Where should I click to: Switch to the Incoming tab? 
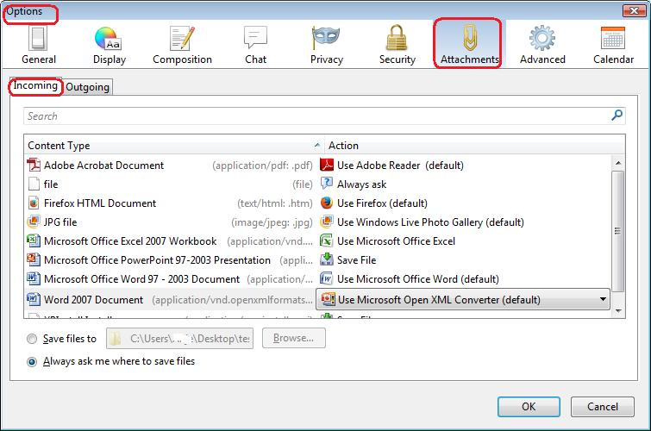pyautogui.click(x=35, y=86)
